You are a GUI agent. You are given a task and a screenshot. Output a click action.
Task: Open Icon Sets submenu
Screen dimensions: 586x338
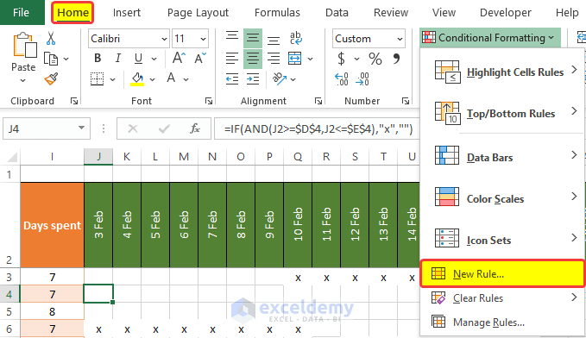(502, 239)
